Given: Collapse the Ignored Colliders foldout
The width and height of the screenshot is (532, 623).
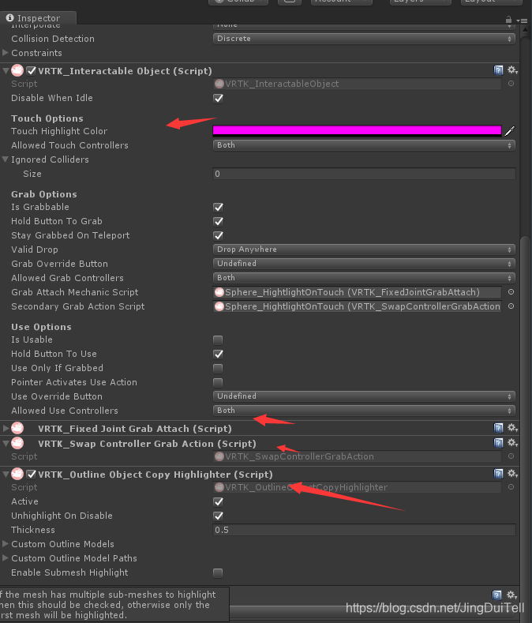Looking at the screenshot, I should (x=6, y=160).
